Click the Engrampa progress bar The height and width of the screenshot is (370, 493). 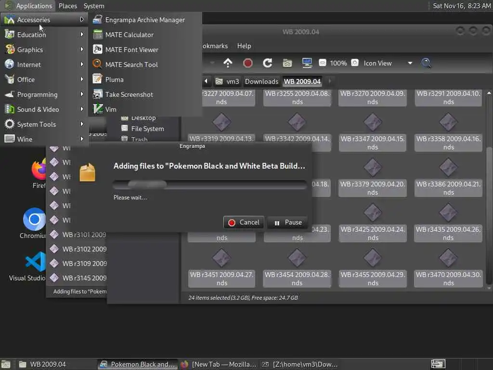[210, 185]
